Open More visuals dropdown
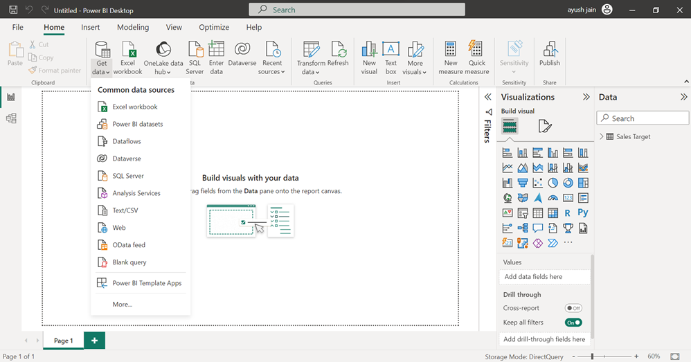 pyautogui.click(x=415, y=57)
